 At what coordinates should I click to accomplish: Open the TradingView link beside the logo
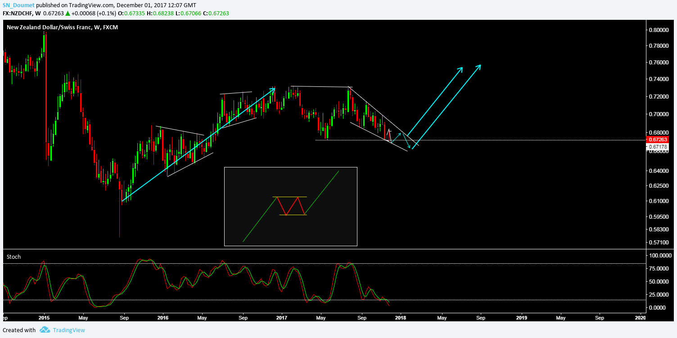tap(69, 330)
